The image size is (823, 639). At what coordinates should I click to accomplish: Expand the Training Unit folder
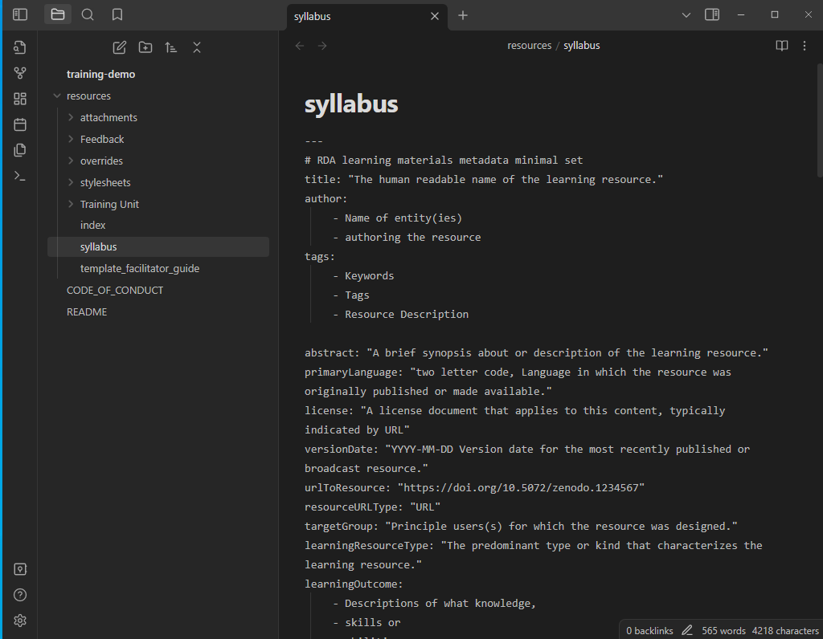71,204
